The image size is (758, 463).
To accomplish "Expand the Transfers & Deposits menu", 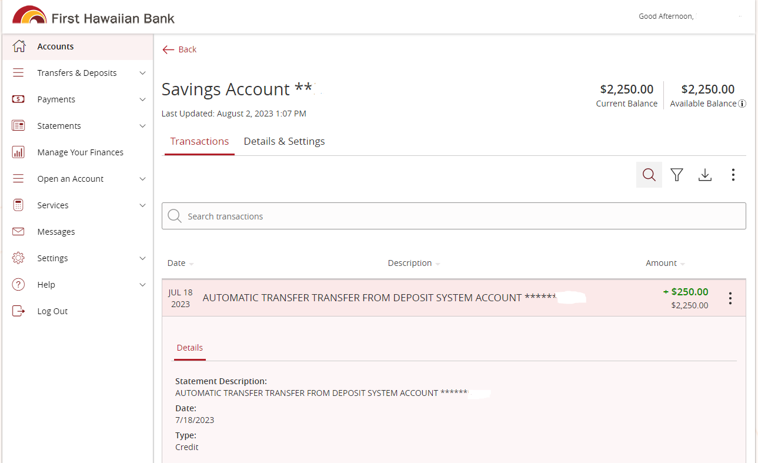I will coord(142,72).
